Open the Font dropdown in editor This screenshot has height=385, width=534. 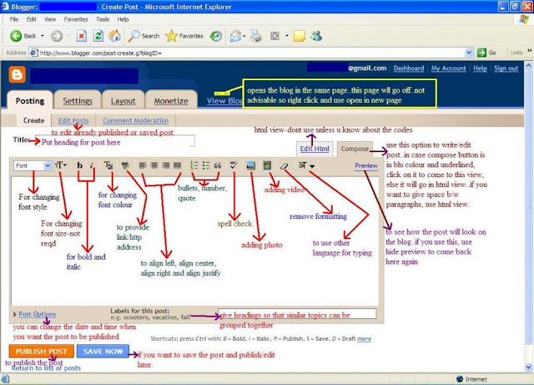point(33,165)
